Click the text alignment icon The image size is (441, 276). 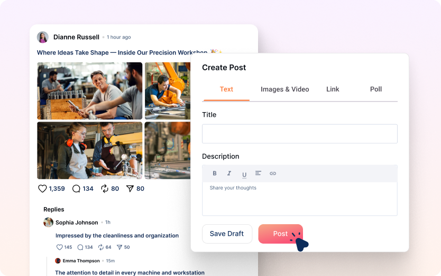tap(258, 173)
